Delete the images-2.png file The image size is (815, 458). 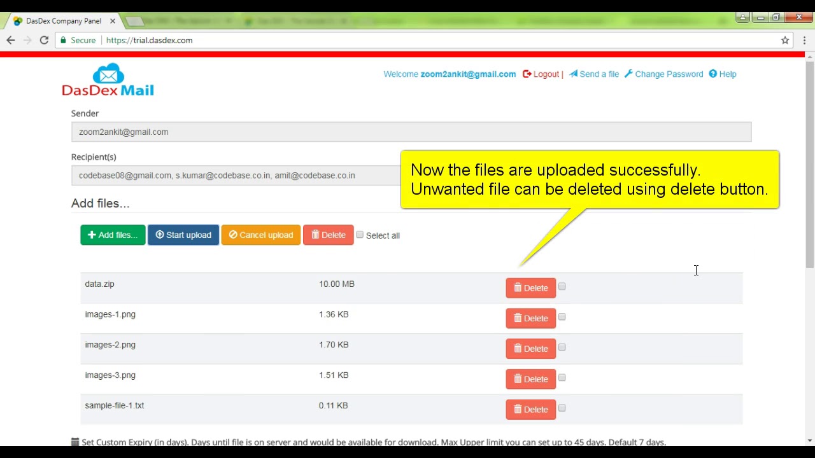click(x=530, y=349)
